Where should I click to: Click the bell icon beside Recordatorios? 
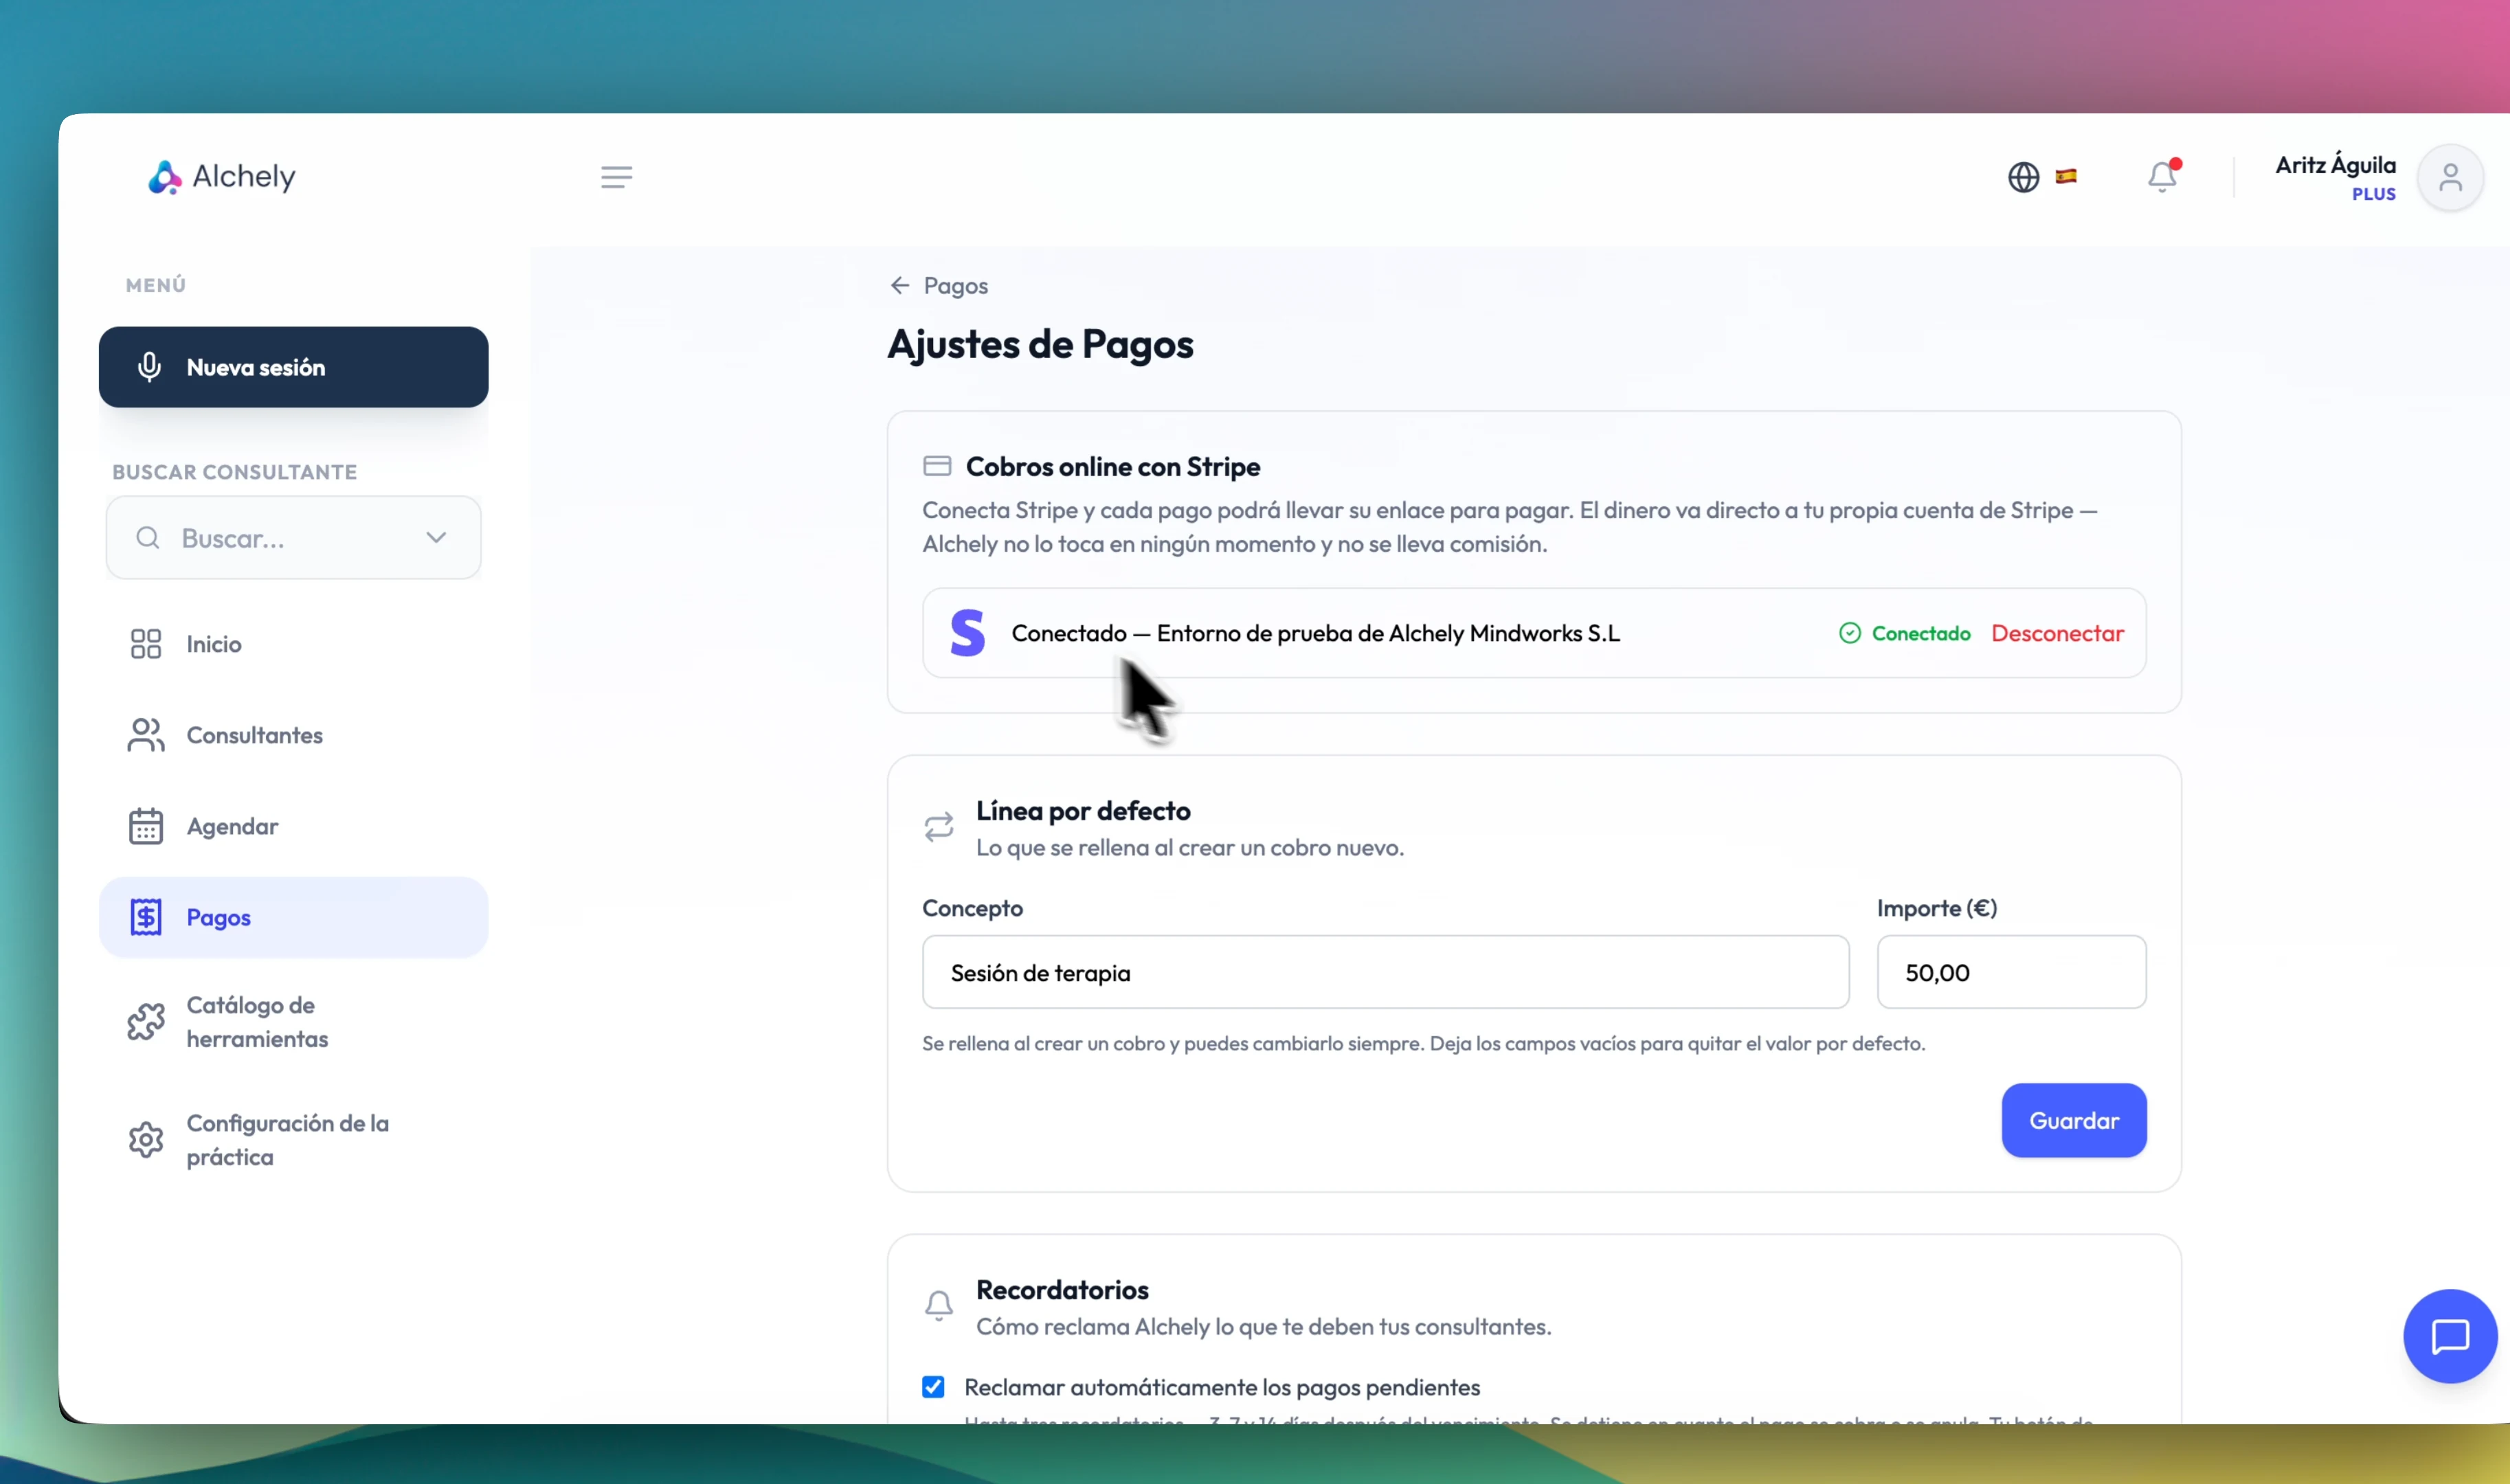pyautogui.click(x=939, y=1306)
